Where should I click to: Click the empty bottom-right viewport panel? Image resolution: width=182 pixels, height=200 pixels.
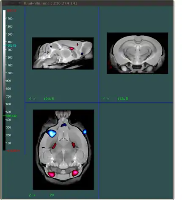[136, 150]
